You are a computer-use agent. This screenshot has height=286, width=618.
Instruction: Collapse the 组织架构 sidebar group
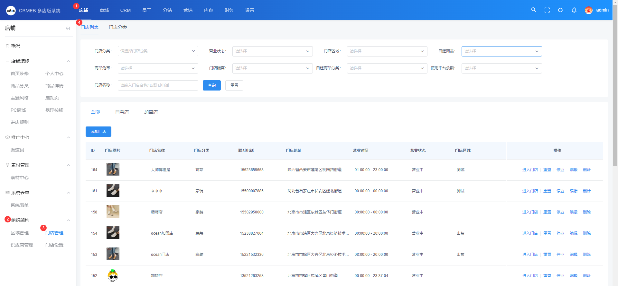coord(68,220)
